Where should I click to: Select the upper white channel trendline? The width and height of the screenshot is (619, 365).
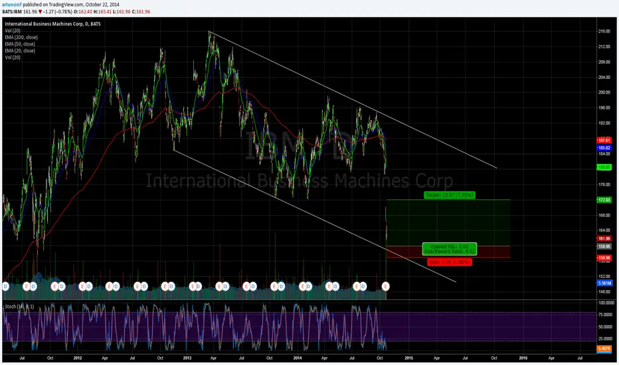[353, 100]
